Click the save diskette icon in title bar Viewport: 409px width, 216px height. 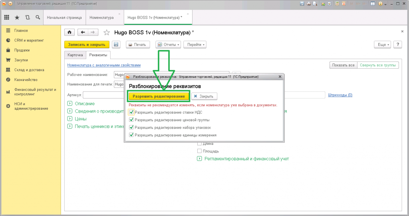click(302, 4)
